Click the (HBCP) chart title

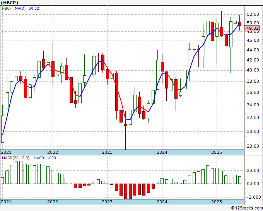(x=9, y=3)
